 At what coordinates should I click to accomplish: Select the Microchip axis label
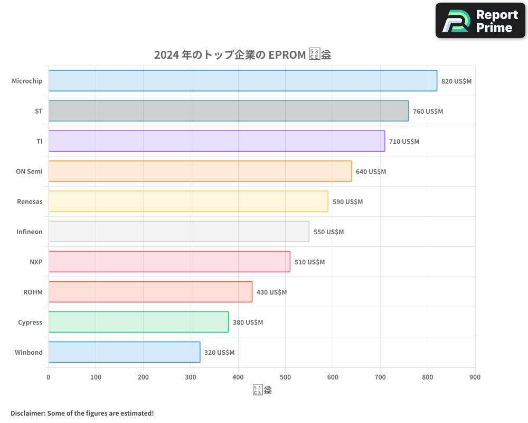pyautogui.click(x=27, y=81)
